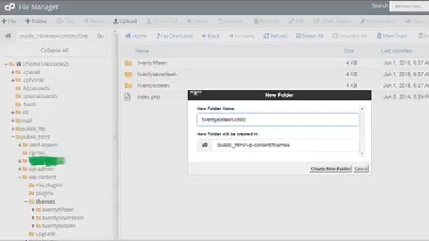Screen dimensions: 429x241
Task: Select mu-plugins in the folder tree
Action: pos(49,185)
